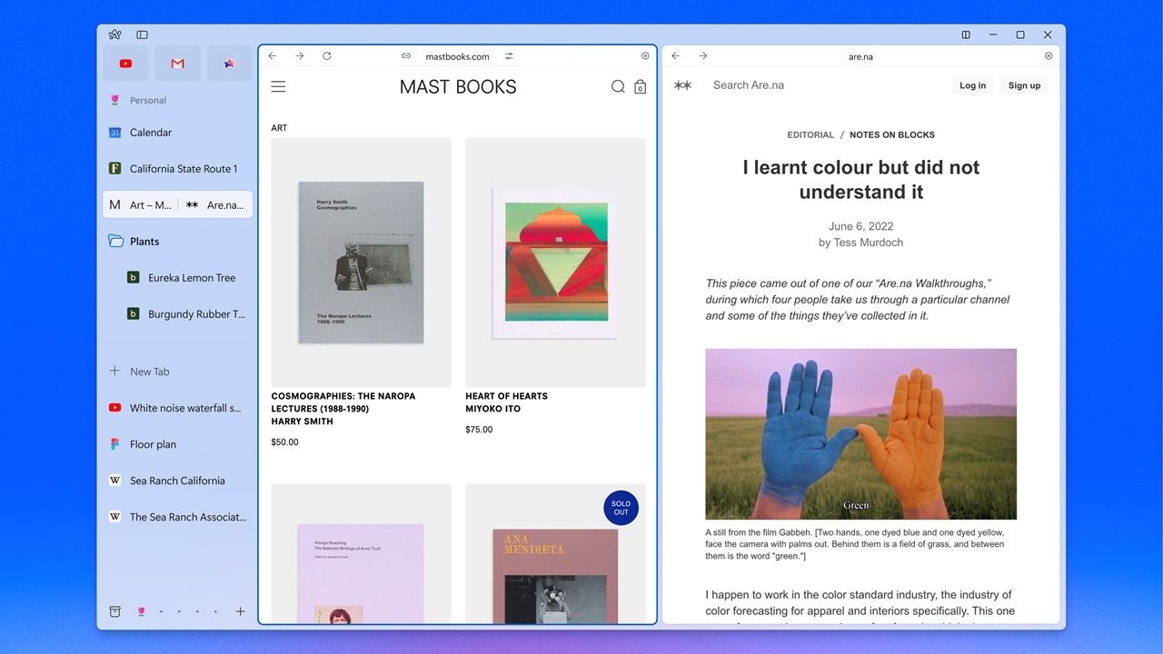Reload the mastbooks.com page
This screenshot has height=654, width=1163.
click(x=327, y=56)
